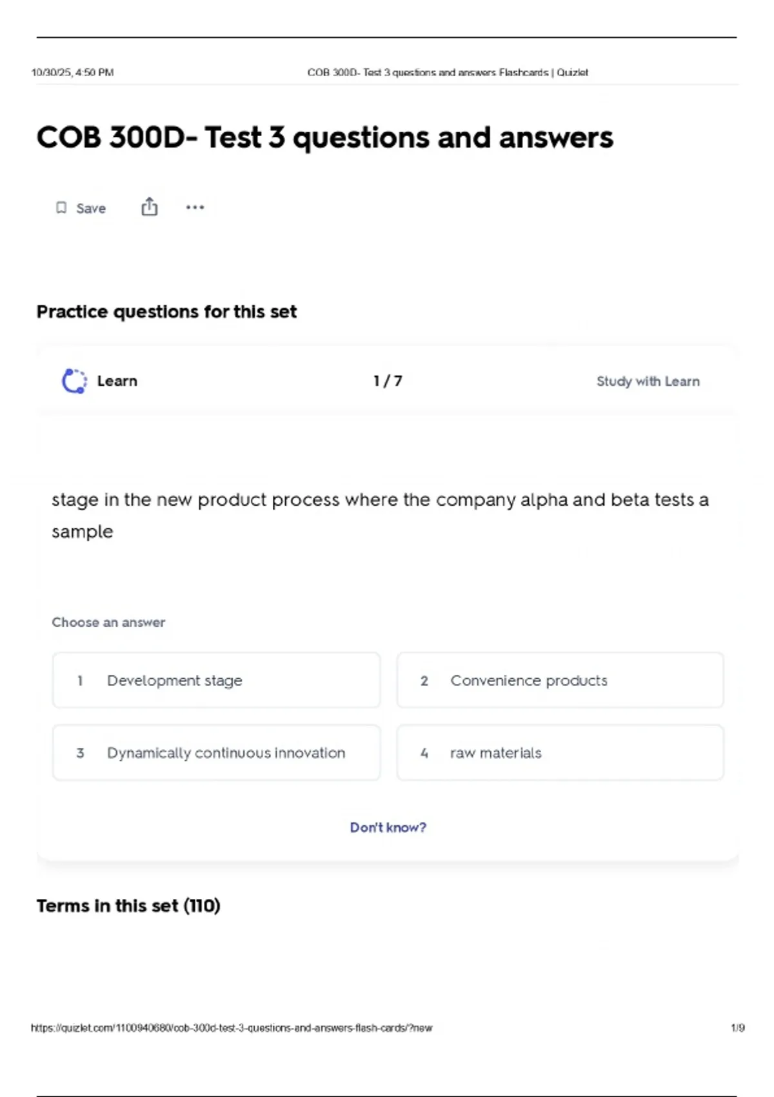This screenshot has height=1097, width=774.
Task: Select answer 1 Development stage
Action: point(216,680)
